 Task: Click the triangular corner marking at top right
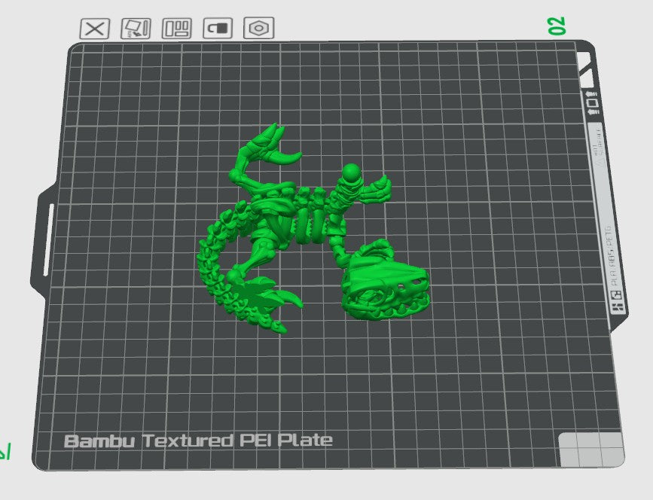pyautogui.click(x=586, y=69)
